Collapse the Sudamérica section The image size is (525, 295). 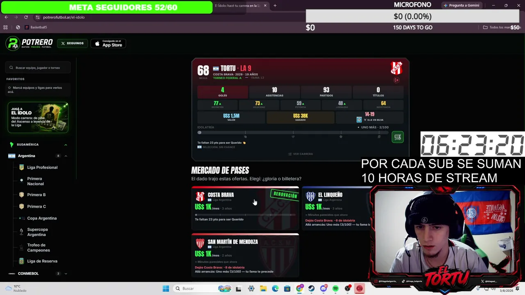point(66,145)
